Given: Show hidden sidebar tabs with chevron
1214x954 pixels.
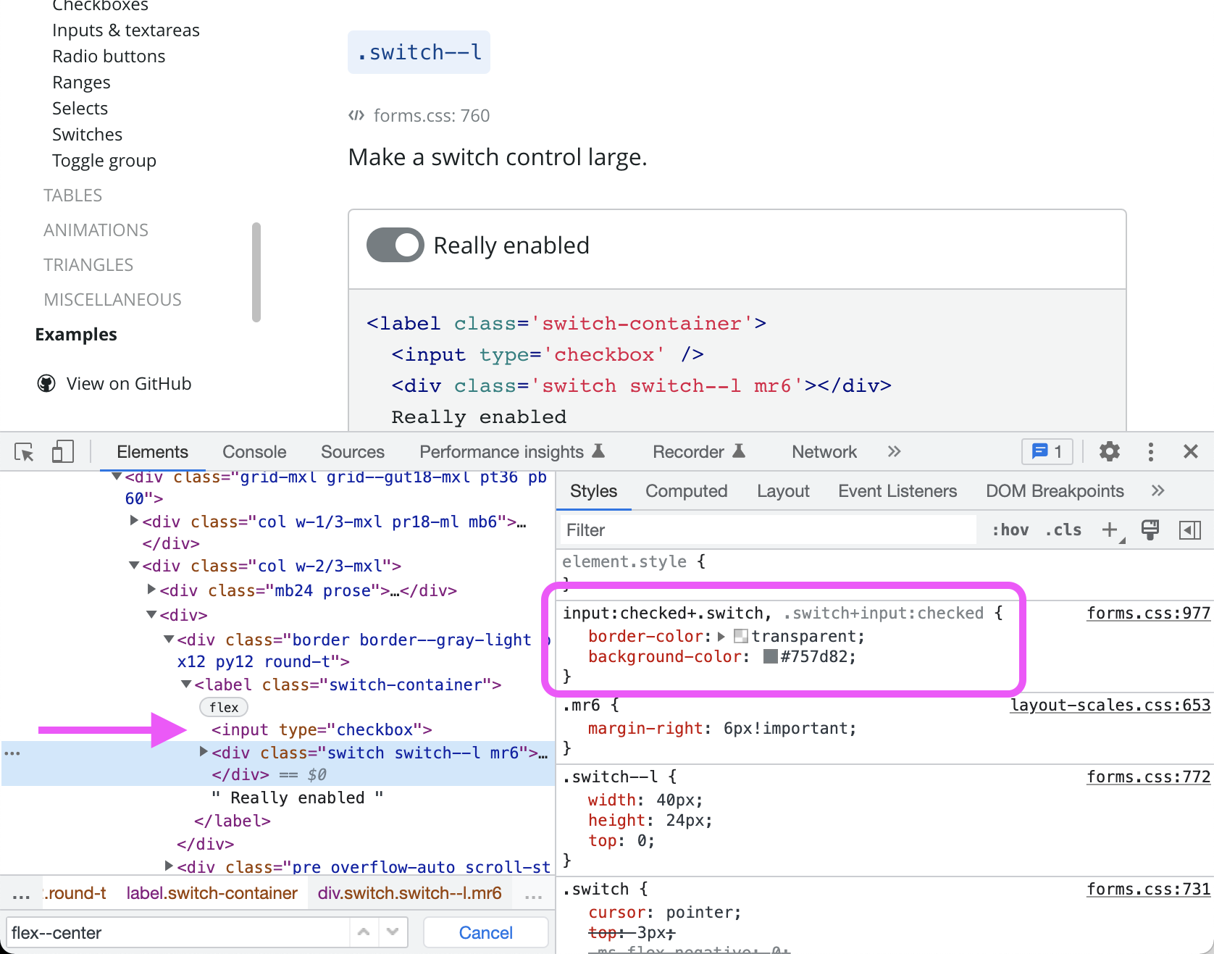Looking at the screenshot, I should (1158, 490).
